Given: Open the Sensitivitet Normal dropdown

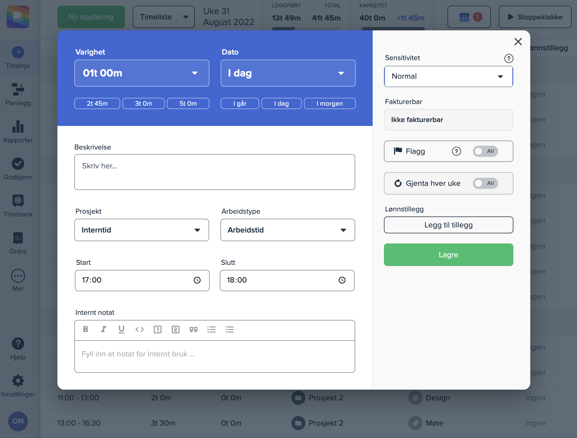Looking at the screenshot, I should (x=448, y=76).
